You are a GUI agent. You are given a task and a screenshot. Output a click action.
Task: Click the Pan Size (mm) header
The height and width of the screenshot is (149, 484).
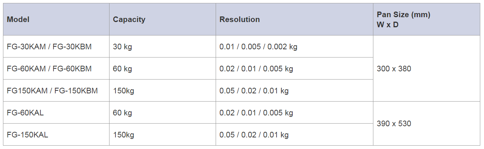tap(426, 19)
